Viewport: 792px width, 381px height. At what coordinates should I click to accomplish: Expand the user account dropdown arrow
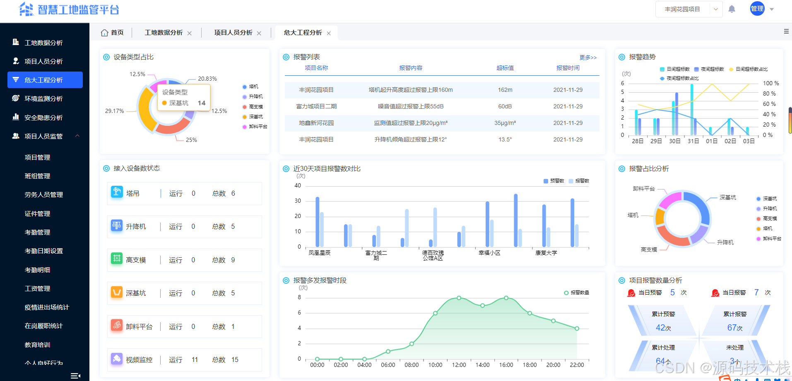[772, 9]
